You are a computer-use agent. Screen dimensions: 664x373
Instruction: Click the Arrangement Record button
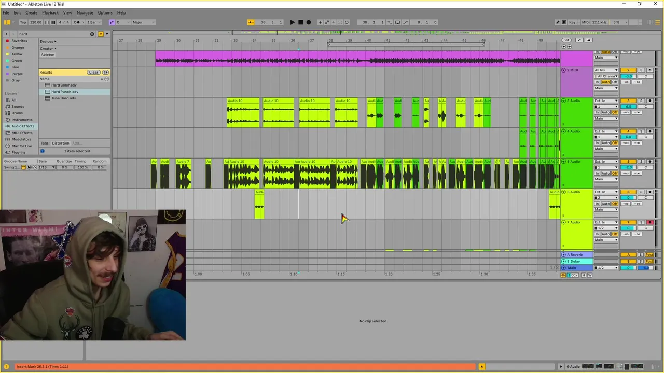click(x=309, y=22)
